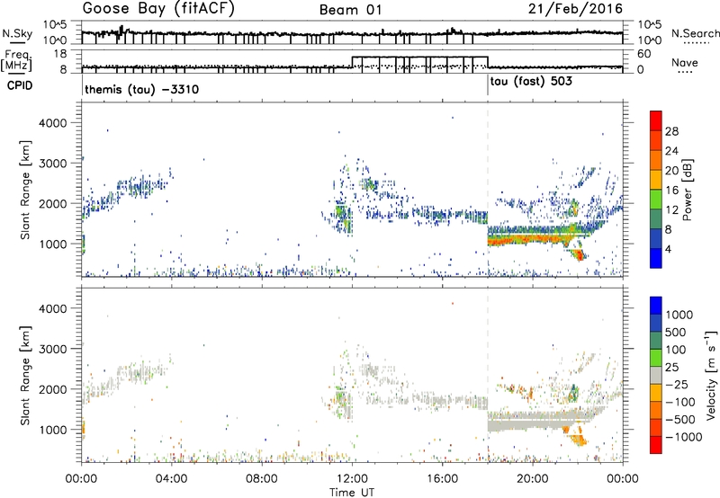The width and height of the screenshot is (720, 498).
Task: Click the 'Time UT' axis title
Action: tap(352, 493)
